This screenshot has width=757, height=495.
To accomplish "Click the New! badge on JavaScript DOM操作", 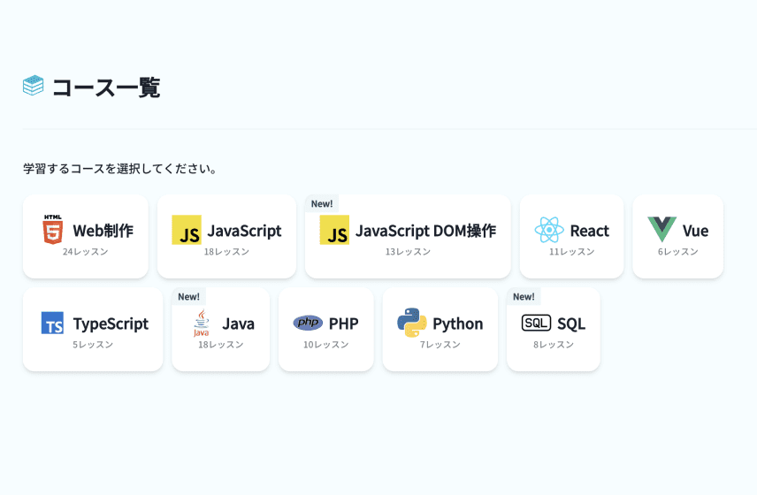I will click(x=322, y=203).
